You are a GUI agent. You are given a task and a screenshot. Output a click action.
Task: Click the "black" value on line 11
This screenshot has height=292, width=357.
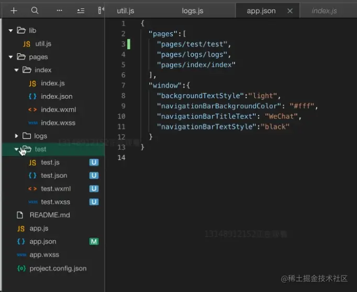pyautogui.click(x=275, y=126)
